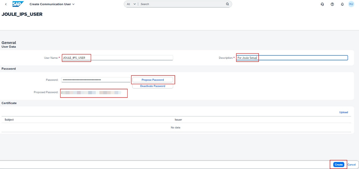Image resolution: width=359 pixels, height=169 pixels.
Task: Focus the top Search input field
Action: 182,4
